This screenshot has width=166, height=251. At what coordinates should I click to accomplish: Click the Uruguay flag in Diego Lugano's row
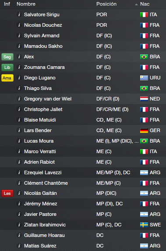coord(144,78)
